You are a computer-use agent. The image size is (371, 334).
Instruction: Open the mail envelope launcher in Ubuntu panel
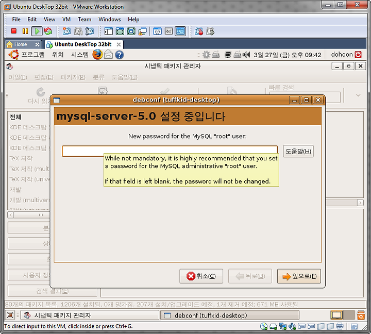coord(108,55)
